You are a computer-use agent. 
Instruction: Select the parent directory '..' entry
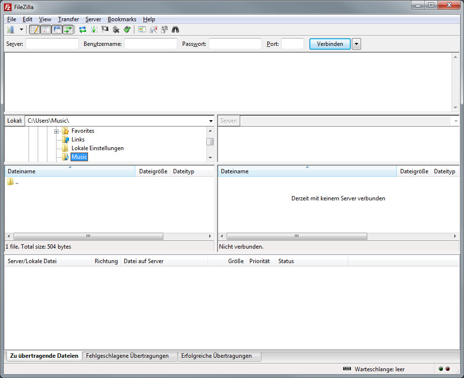(13, 182)
